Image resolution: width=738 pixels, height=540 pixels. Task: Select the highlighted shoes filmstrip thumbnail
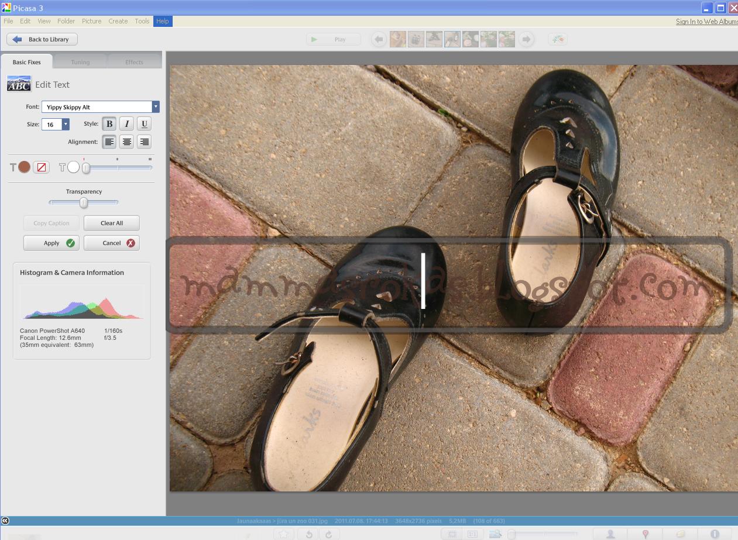pos(452,39)
